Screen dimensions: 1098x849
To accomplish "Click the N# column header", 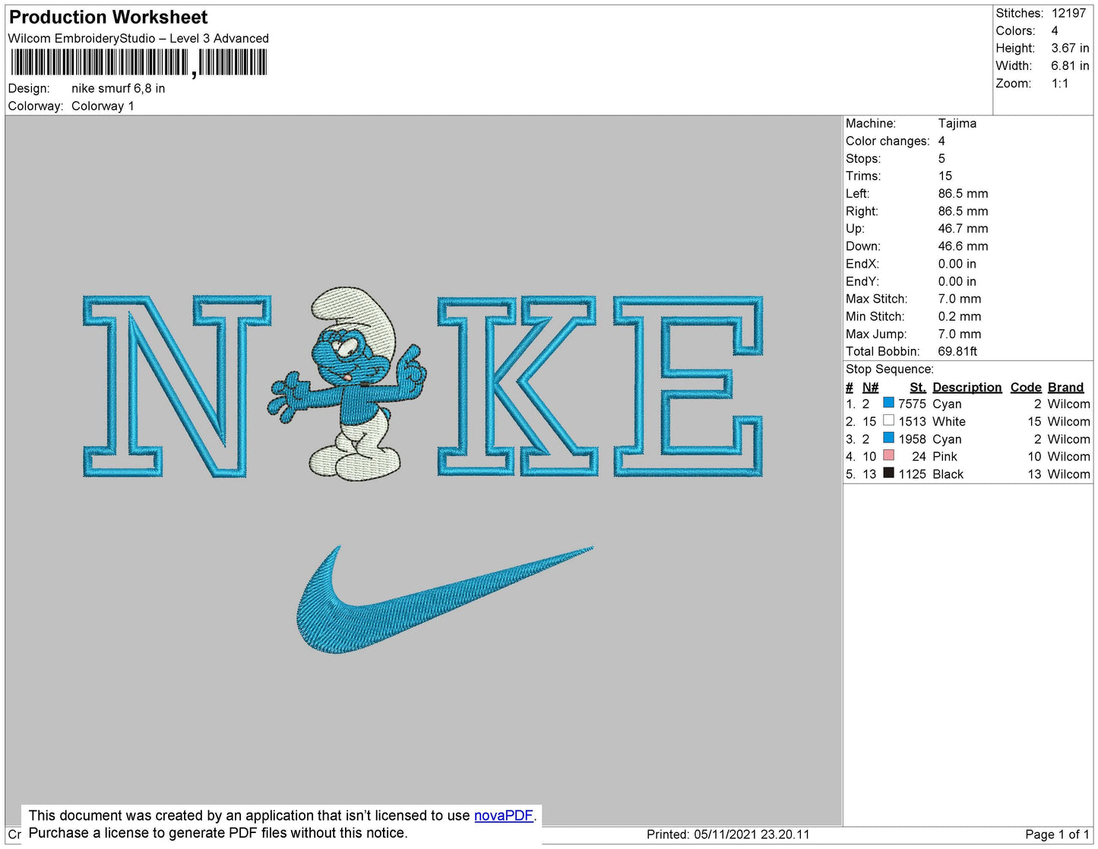I will coord(870,388).
